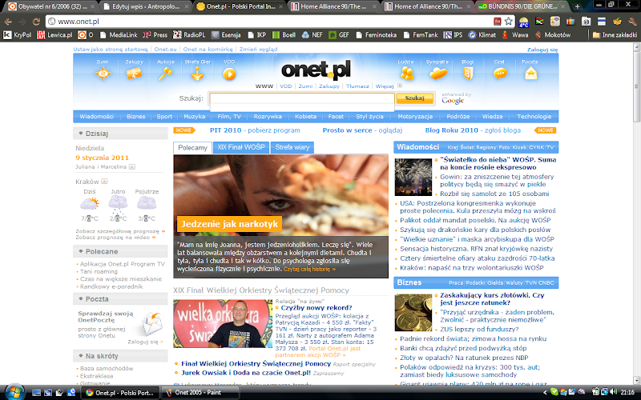Click the Ustaw jako stronę startową link
Screen dimensions: 641x400
[x=111, y=49]
